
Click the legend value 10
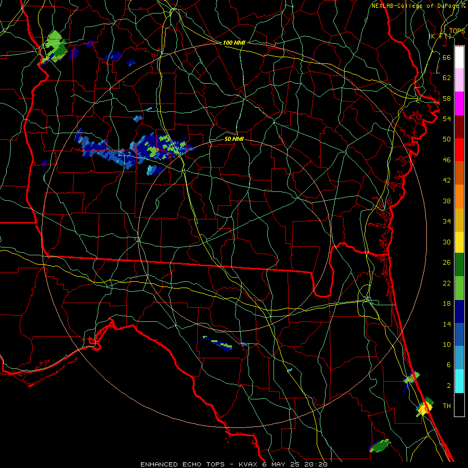[x=447, y=344]
